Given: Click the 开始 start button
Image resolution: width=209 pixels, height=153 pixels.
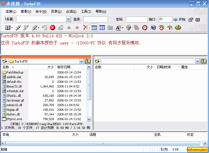Looking at the screenshot, I should 179,19.
